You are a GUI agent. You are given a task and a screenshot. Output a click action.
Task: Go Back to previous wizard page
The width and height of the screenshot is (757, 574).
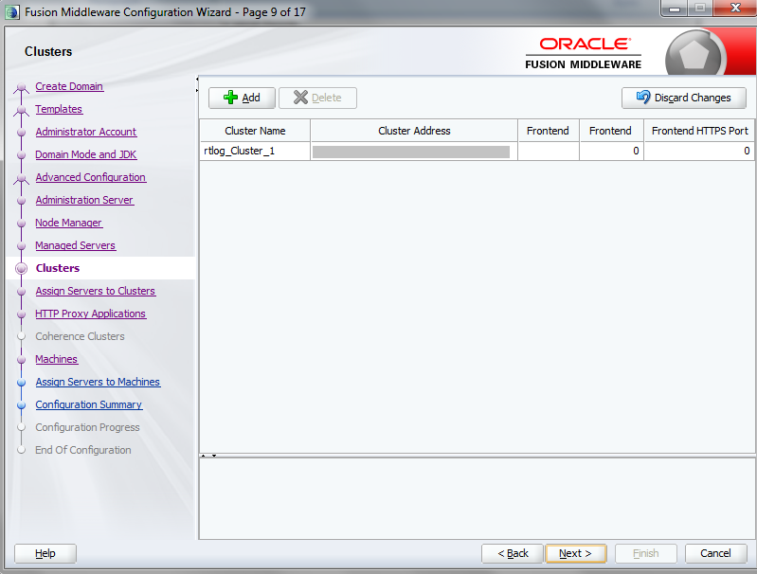[513, 553]
